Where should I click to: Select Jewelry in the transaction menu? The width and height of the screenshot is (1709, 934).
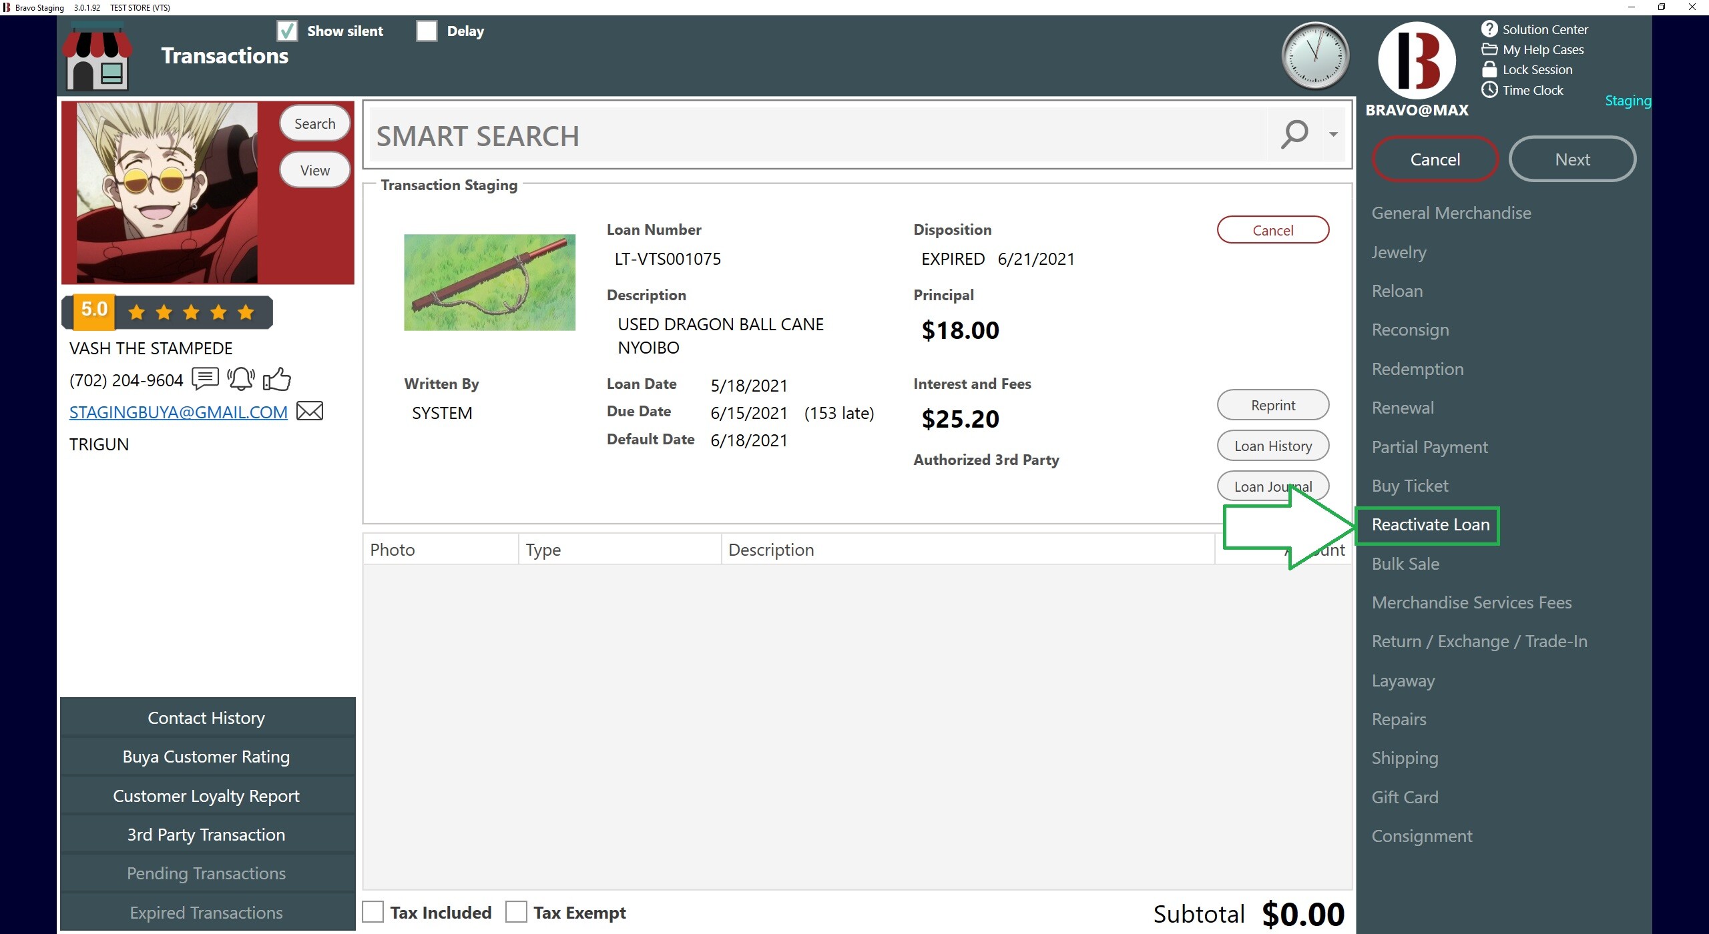[x=1399, y=252]
